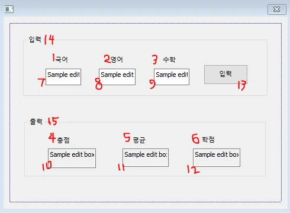Select the 총점 output edit box
290x213 pixels.
(72, 158)
